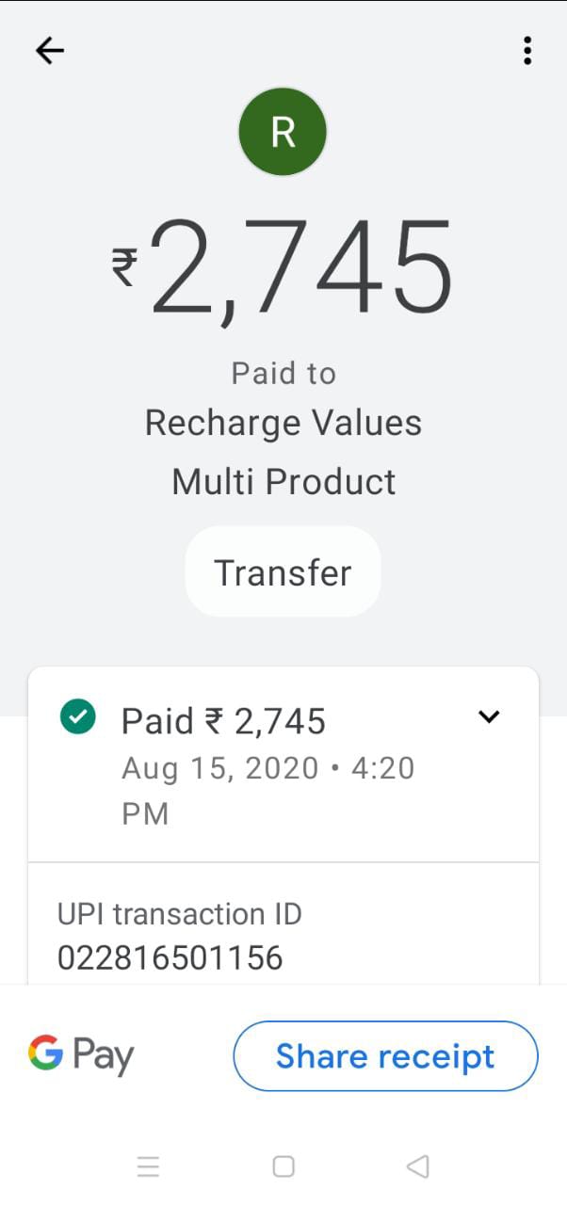Open the three-dot overflow menu
The image size is (567, 1205).
click(527, 51)
